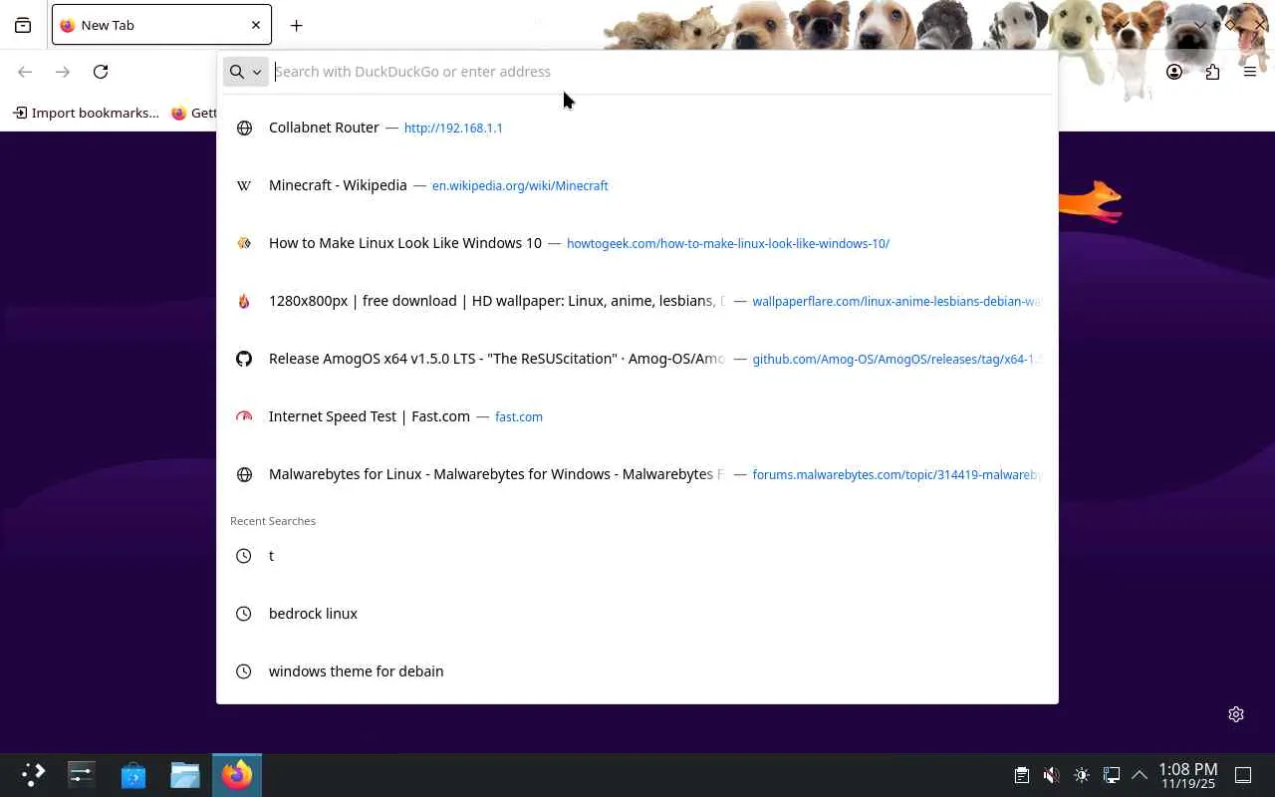Screen dimensions: 1275x797
Task: Open the KDE application launcher
Action: coord(34,775)
